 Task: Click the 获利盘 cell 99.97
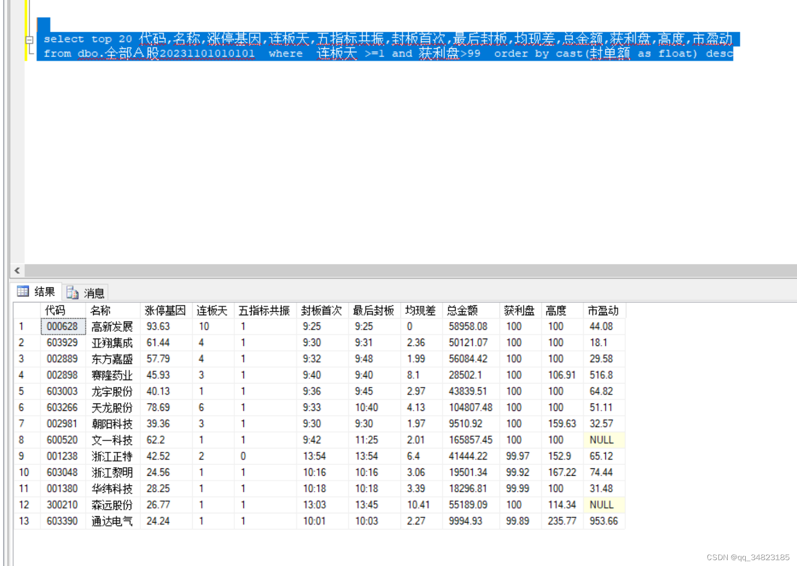coord(520,456)
